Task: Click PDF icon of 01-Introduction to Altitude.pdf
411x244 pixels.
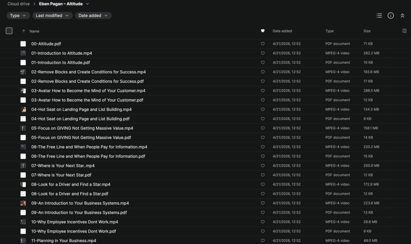Action: pyautogui.click(x=23, y=63)
